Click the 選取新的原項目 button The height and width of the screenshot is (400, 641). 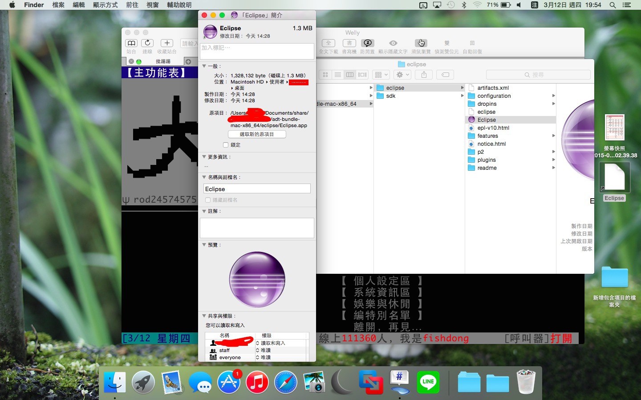pyautogui.click(x=257, y=134)
